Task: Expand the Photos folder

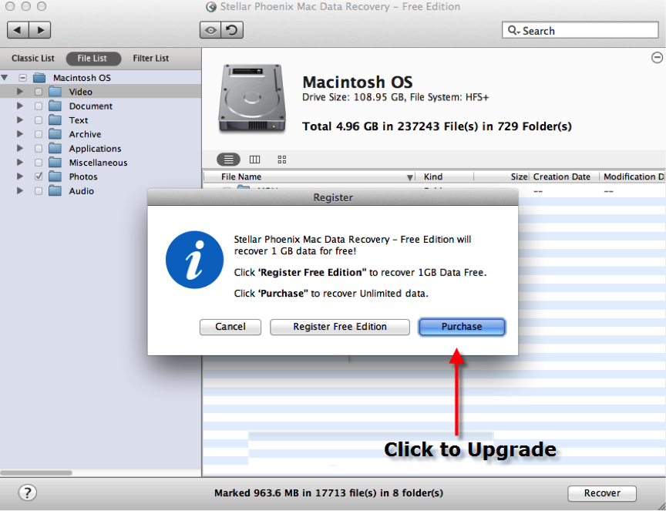Action: point(20,176)
